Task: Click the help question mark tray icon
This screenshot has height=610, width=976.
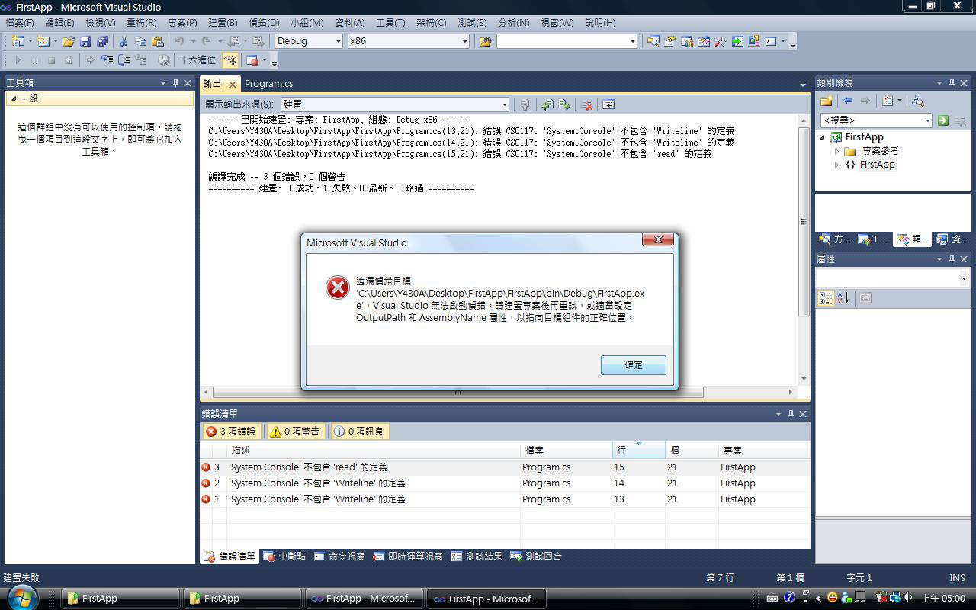Action: (x=790, y=598)
